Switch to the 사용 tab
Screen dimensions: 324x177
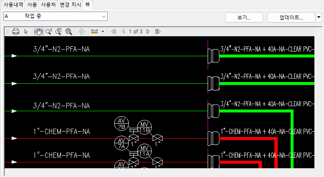coord(32,5)
